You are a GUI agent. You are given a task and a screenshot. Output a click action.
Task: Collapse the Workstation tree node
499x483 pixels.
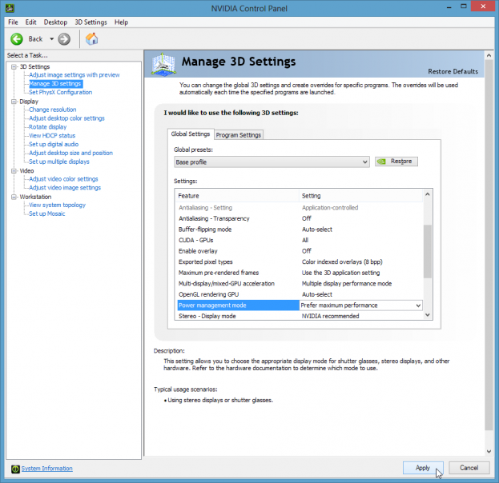(x=14, y=197)
